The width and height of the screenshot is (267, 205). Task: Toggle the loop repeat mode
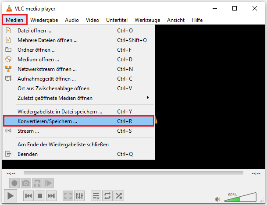[107, 196]
